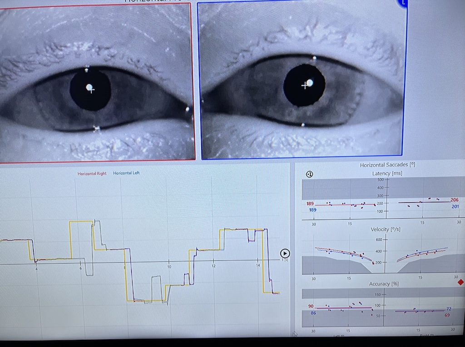Click the red 90 leftward accuracy value
Viewport: 465px width, 347px height.
click(311, 307)
